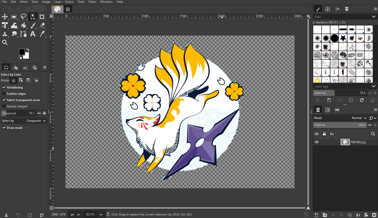Uncheck the Draw mask option
The height and width of the screenshot is (218, 378).
click(4, 127)
